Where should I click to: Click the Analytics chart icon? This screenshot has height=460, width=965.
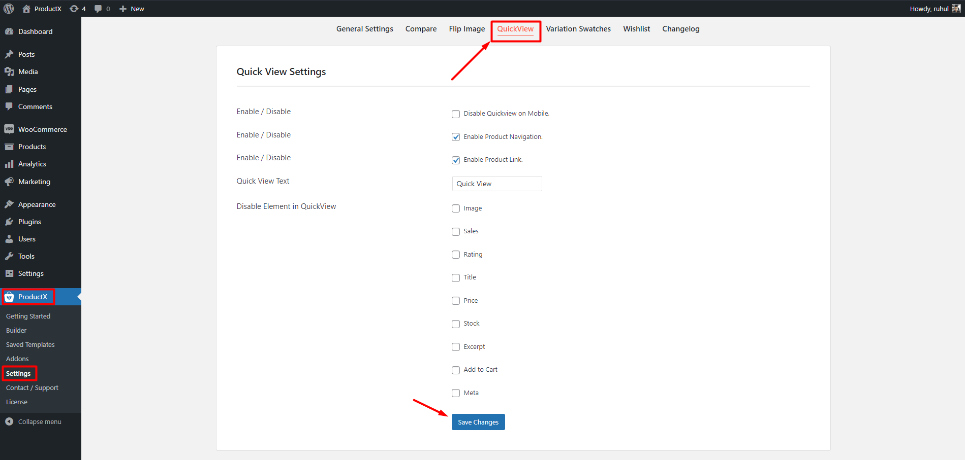tap(9, 164)
